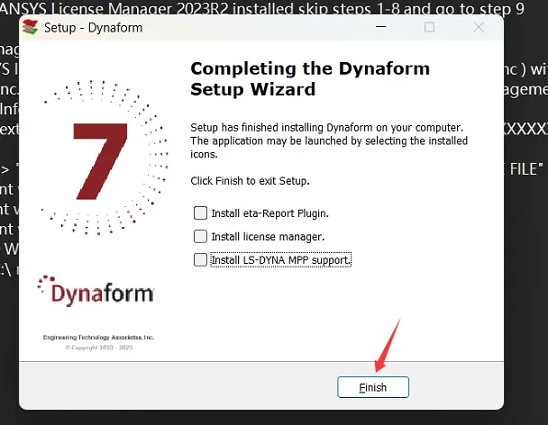Image resolution: width=548 pixels, height=425 pixels.
Task: Minimize the Setup - Dynaform window
Action: tap(381, 27)
